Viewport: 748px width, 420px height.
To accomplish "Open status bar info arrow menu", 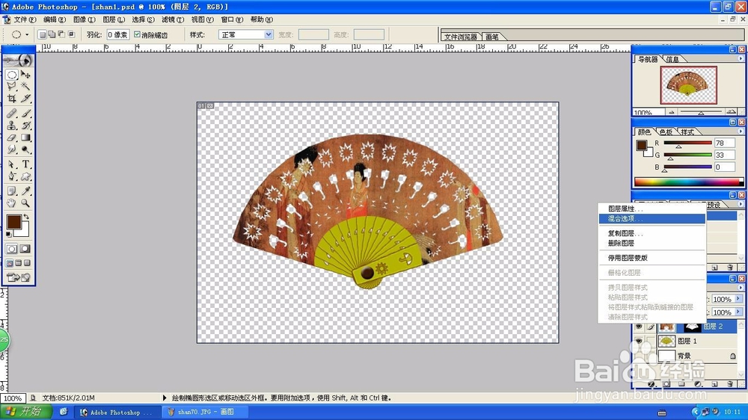I will click(x=165, y=398).
